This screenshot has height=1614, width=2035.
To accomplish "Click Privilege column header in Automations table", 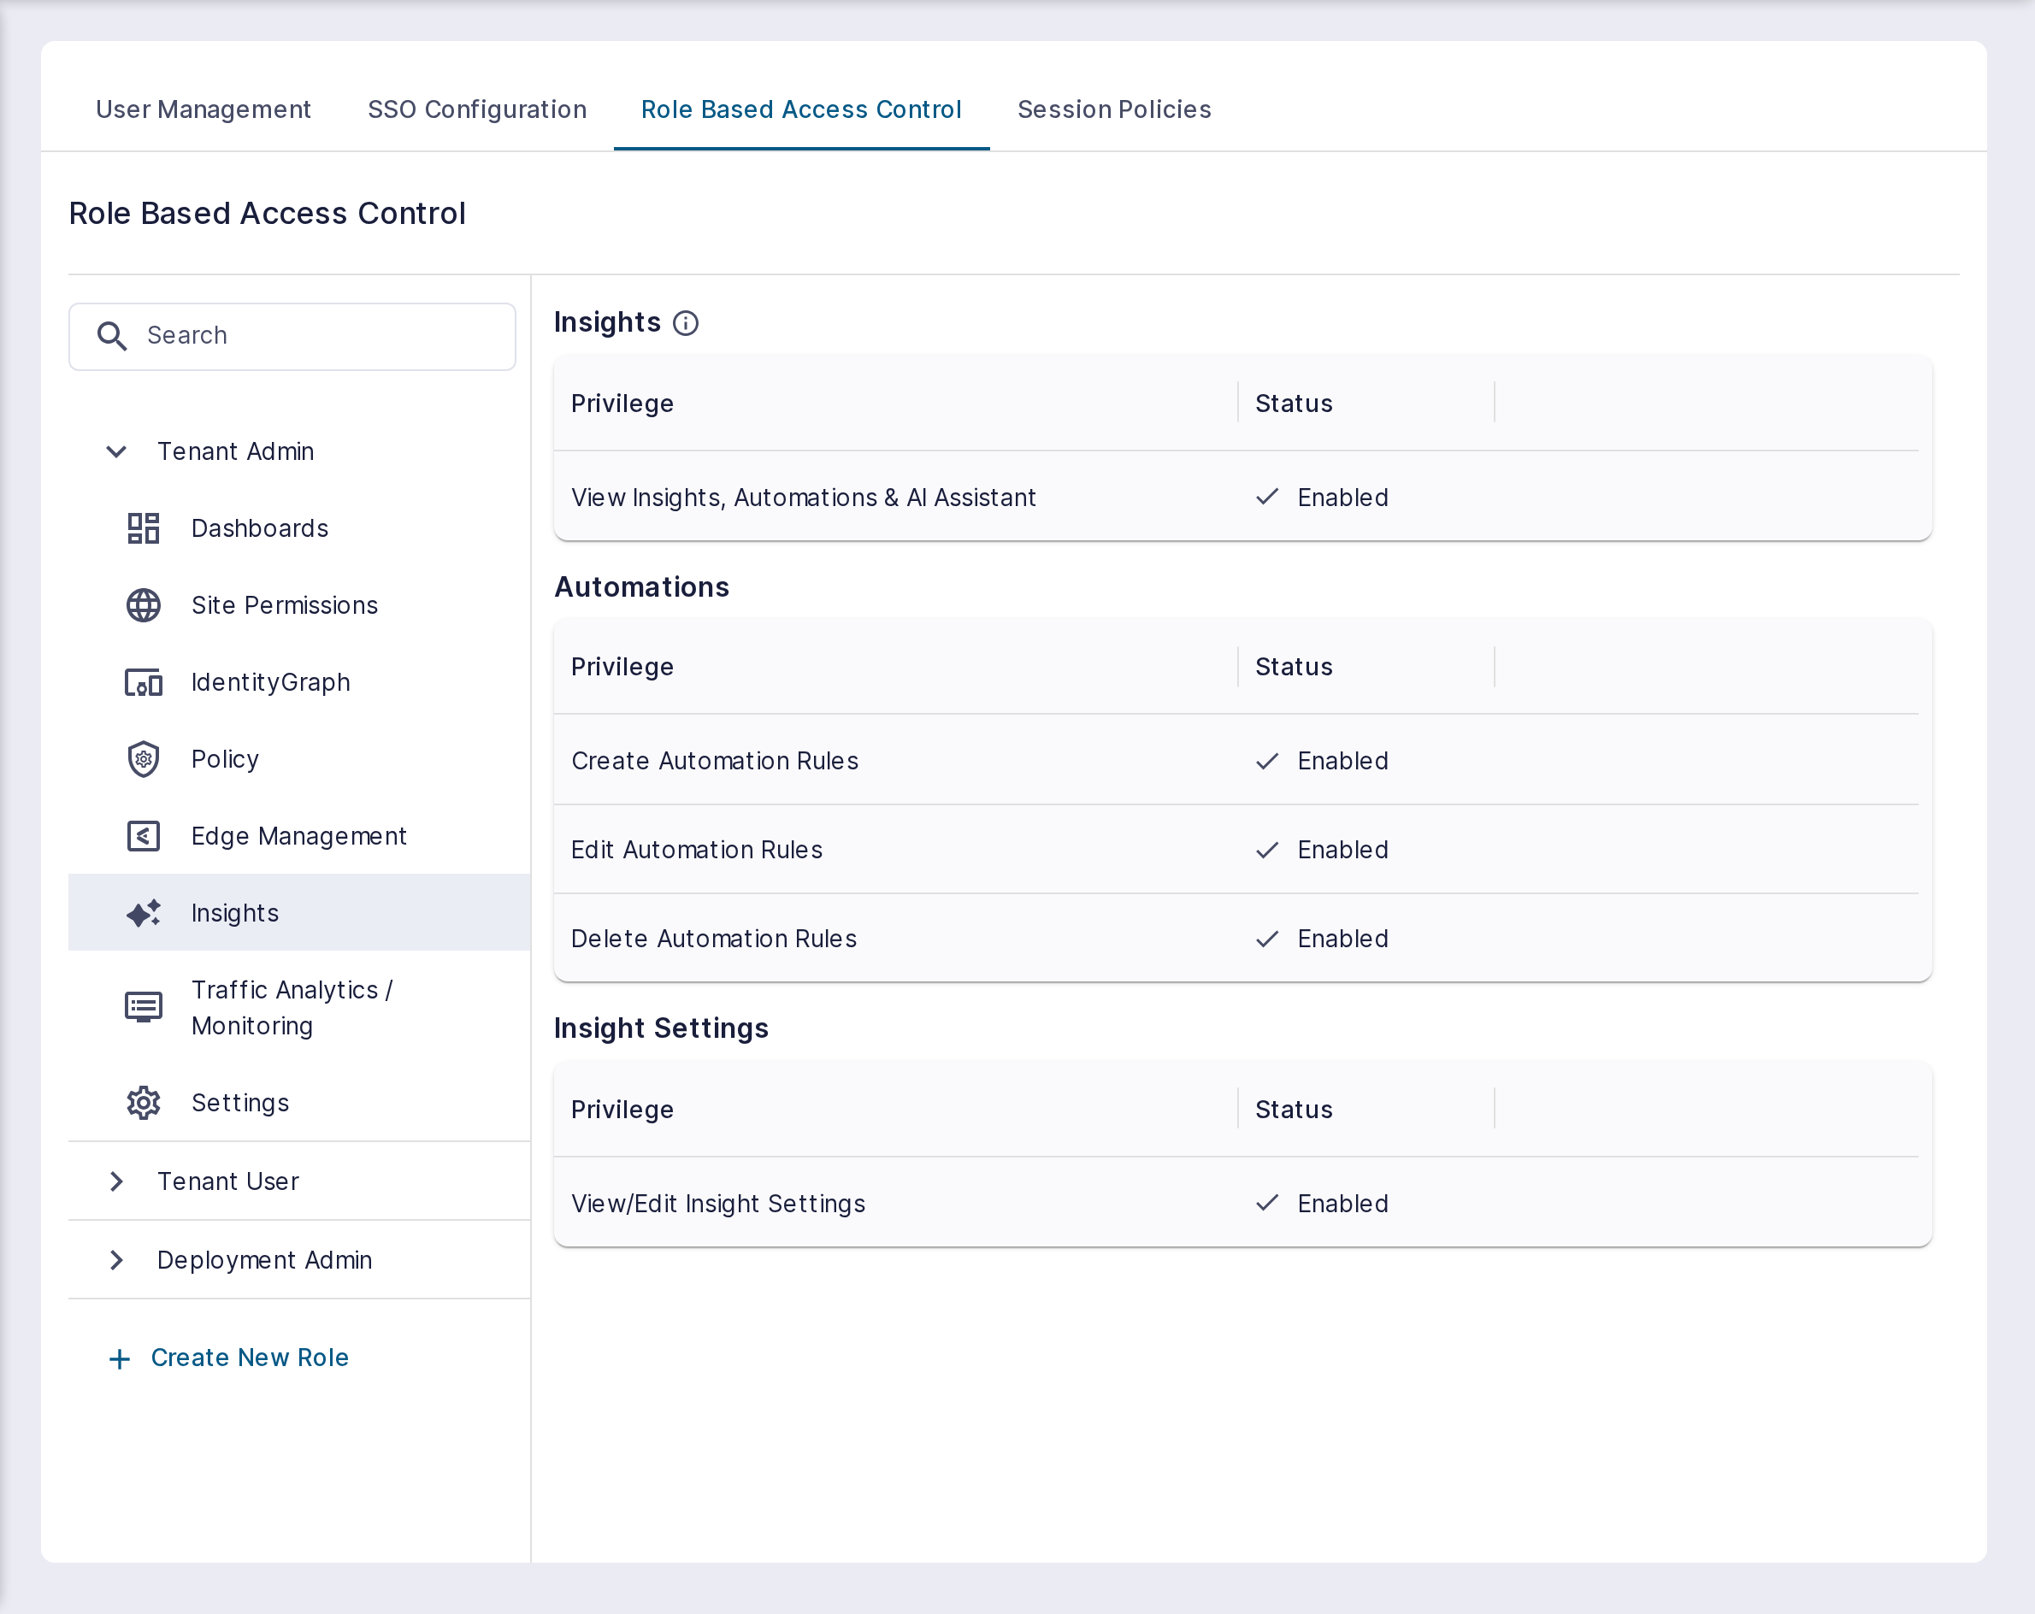I will pos(622,668).
